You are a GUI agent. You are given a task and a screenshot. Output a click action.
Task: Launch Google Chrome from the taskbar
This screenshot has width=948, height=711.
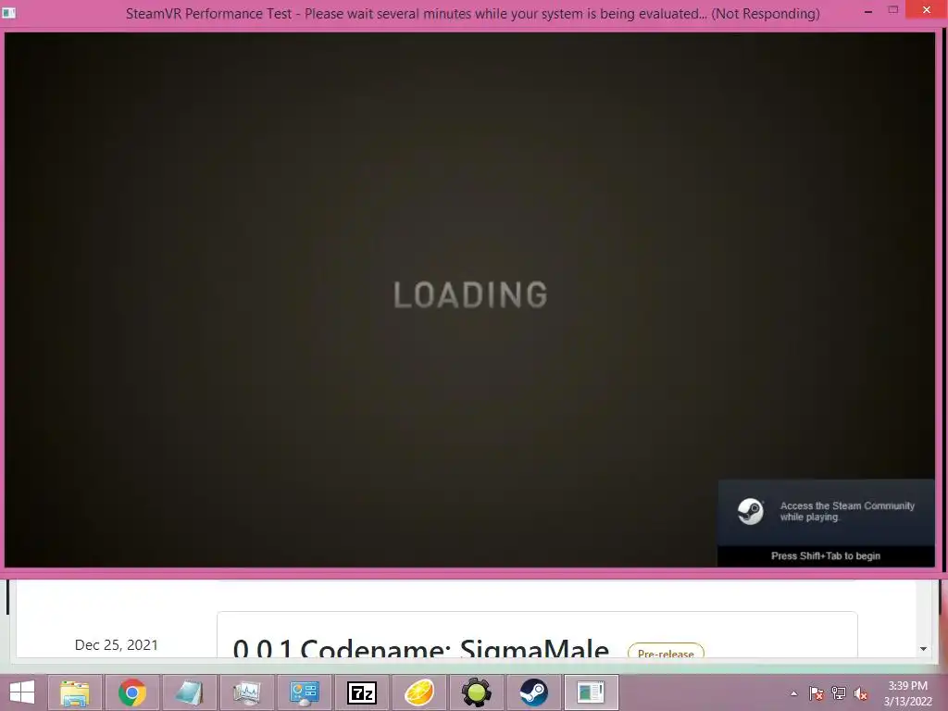[131, 692]
